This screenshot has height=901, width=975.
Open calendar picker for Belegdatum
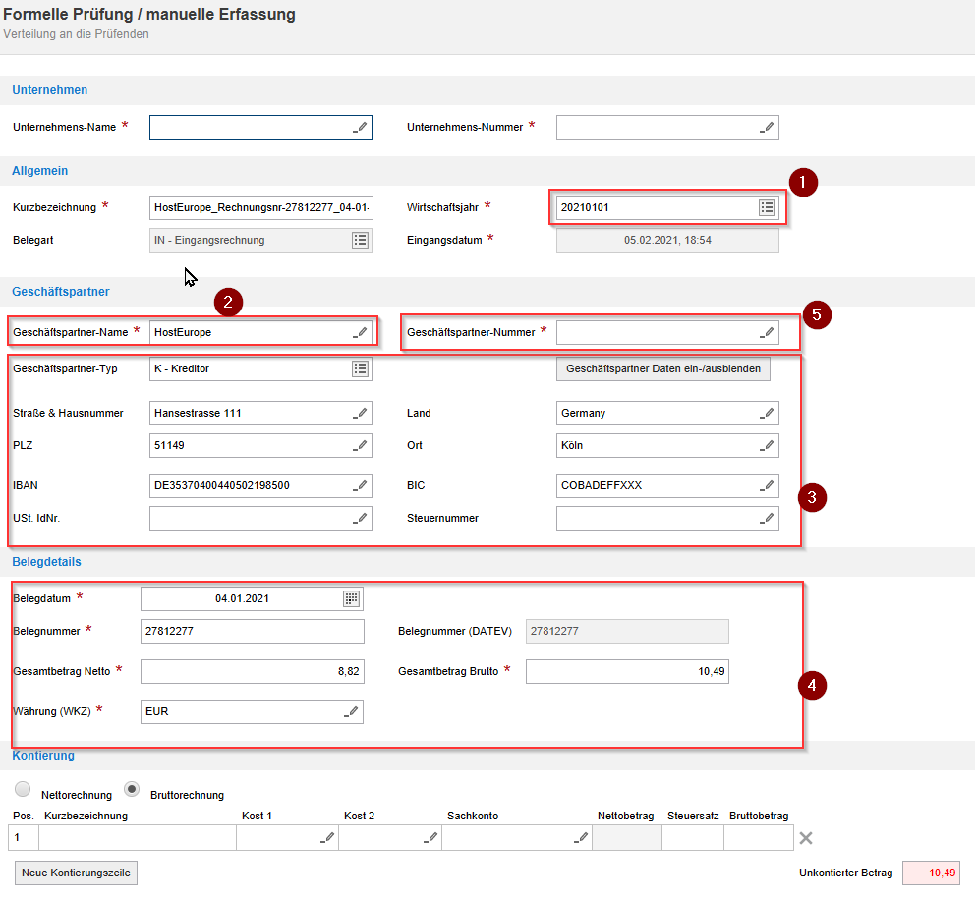tap(351, 598)
